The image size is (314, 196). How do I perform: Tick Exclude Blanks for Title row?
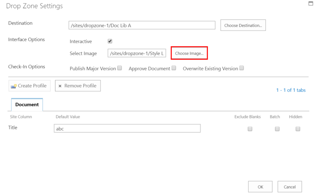pos(250,129)
